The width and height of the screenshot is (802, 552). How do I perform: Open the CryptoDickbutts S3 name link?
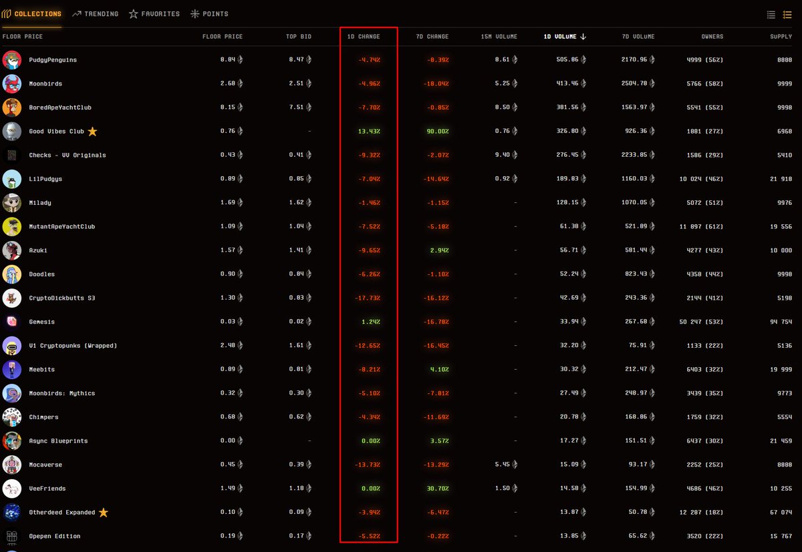pyautogui.click(x=62, y=298)
